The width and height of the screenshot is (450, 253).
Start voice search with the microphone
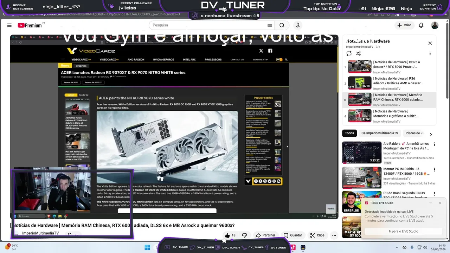point(298,25)
